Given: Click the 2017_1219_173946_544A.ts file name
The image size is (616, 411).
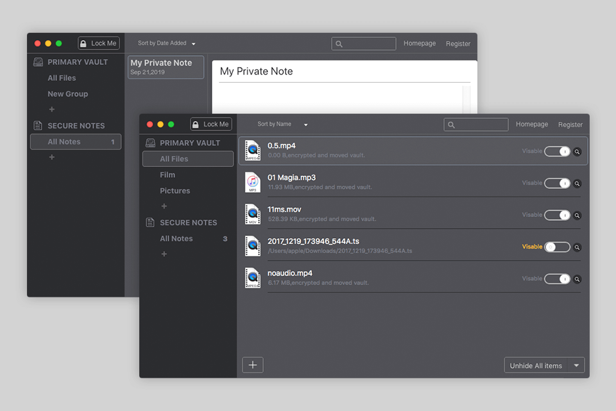Looking at the screenshot, I should [x=313, y=241].
